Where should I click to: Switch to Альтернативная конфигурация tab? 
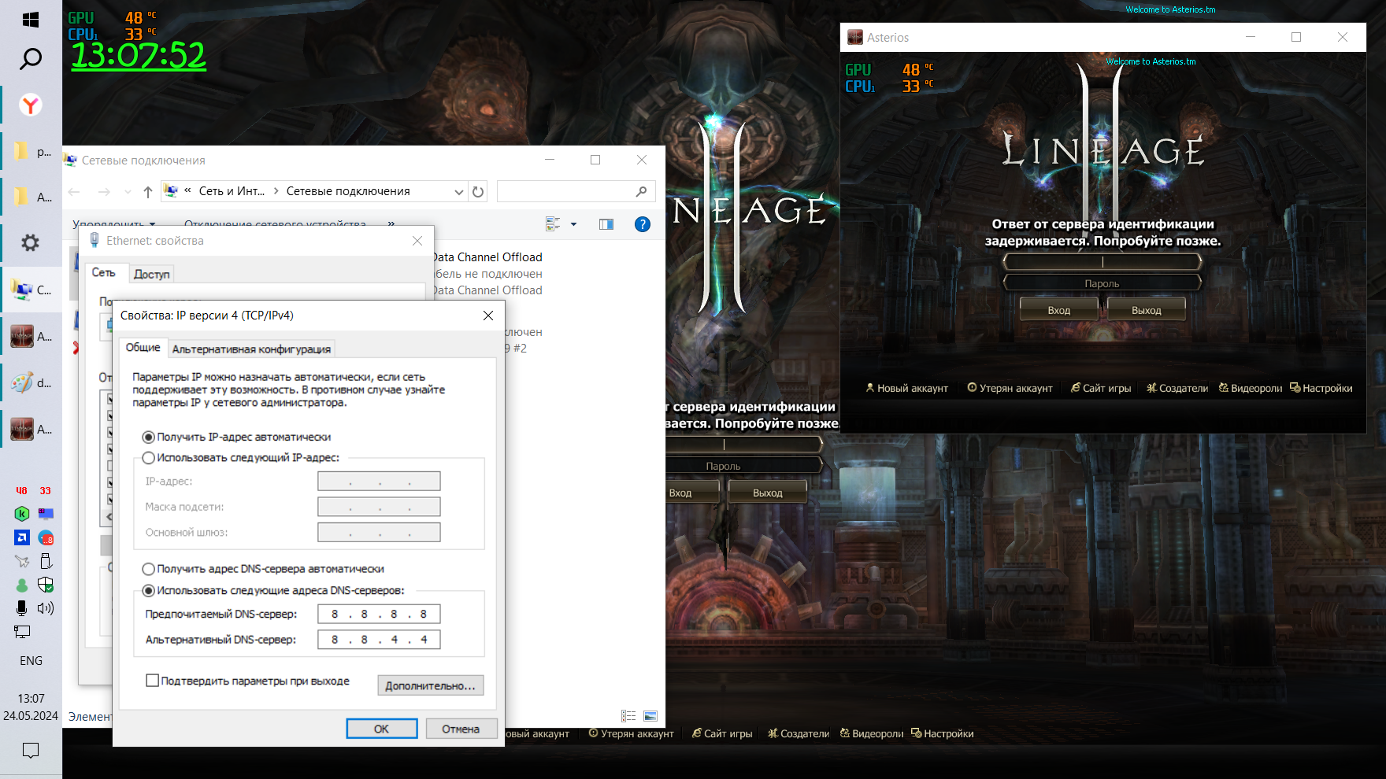[x=251, y=349]
